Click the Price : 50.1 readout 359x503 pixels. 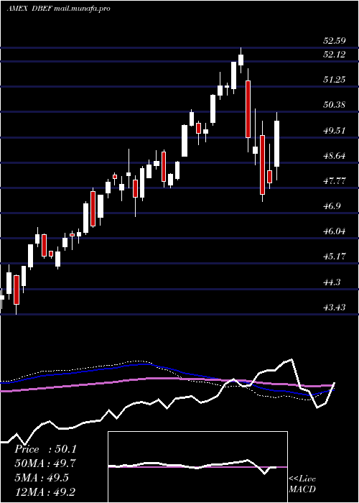pos(45,449)
